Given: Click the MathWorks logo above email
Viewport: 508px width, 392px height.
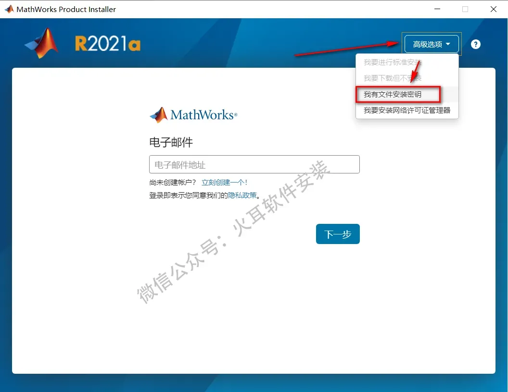Looking at the screenshot, I should pyautogui.click(x=193, y=115).
